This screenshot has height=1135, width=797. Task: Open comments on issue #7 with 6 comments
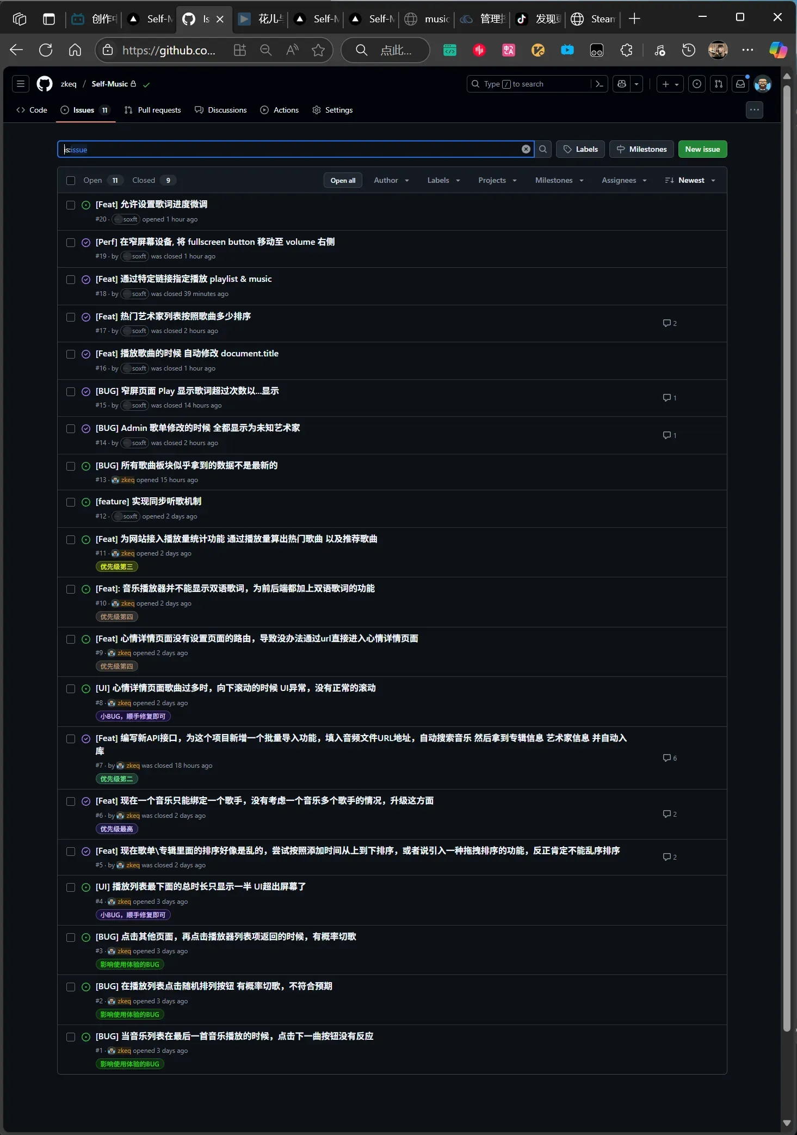click(670, 758)
